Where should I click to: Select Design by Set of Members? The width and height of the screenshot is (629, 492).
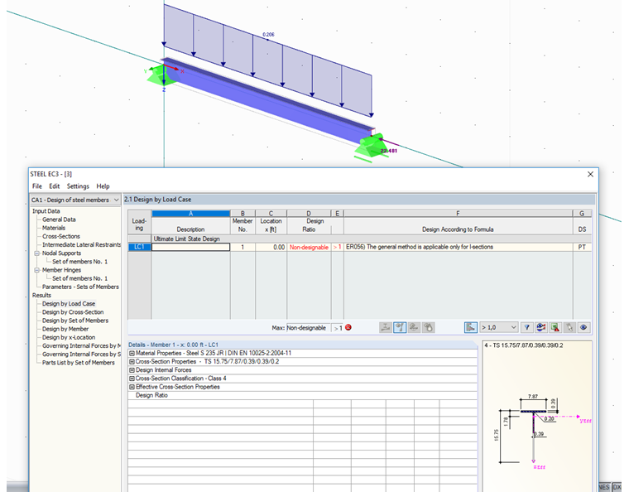tap(75, 321)
